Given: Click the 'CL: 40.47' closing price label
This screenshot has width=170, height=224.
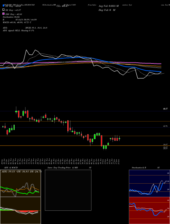Looking at the screenshot, I should [63, 6].
